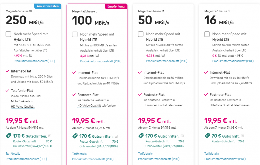
Task: Open Tarifdetails for MagentaZuhause L
Action: click(x=79, y=154)
